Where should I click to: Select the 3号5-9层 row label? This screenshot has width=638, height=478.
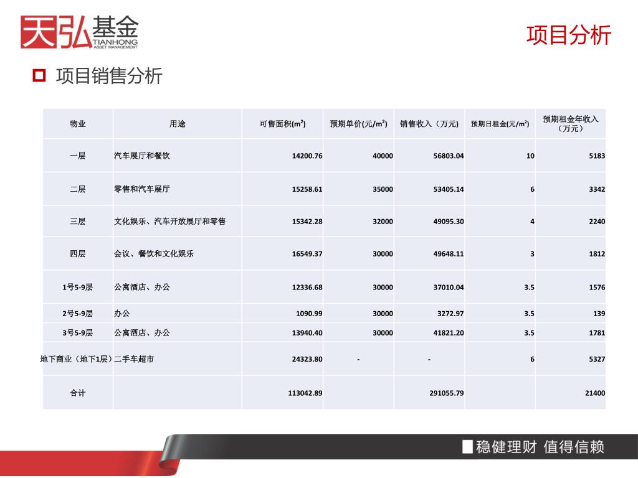pos(78,333)
